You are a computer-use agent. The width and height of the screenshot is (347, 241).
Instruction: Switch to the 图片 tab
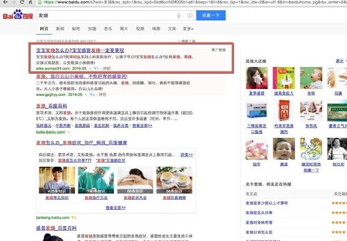[x=124, y=28]
